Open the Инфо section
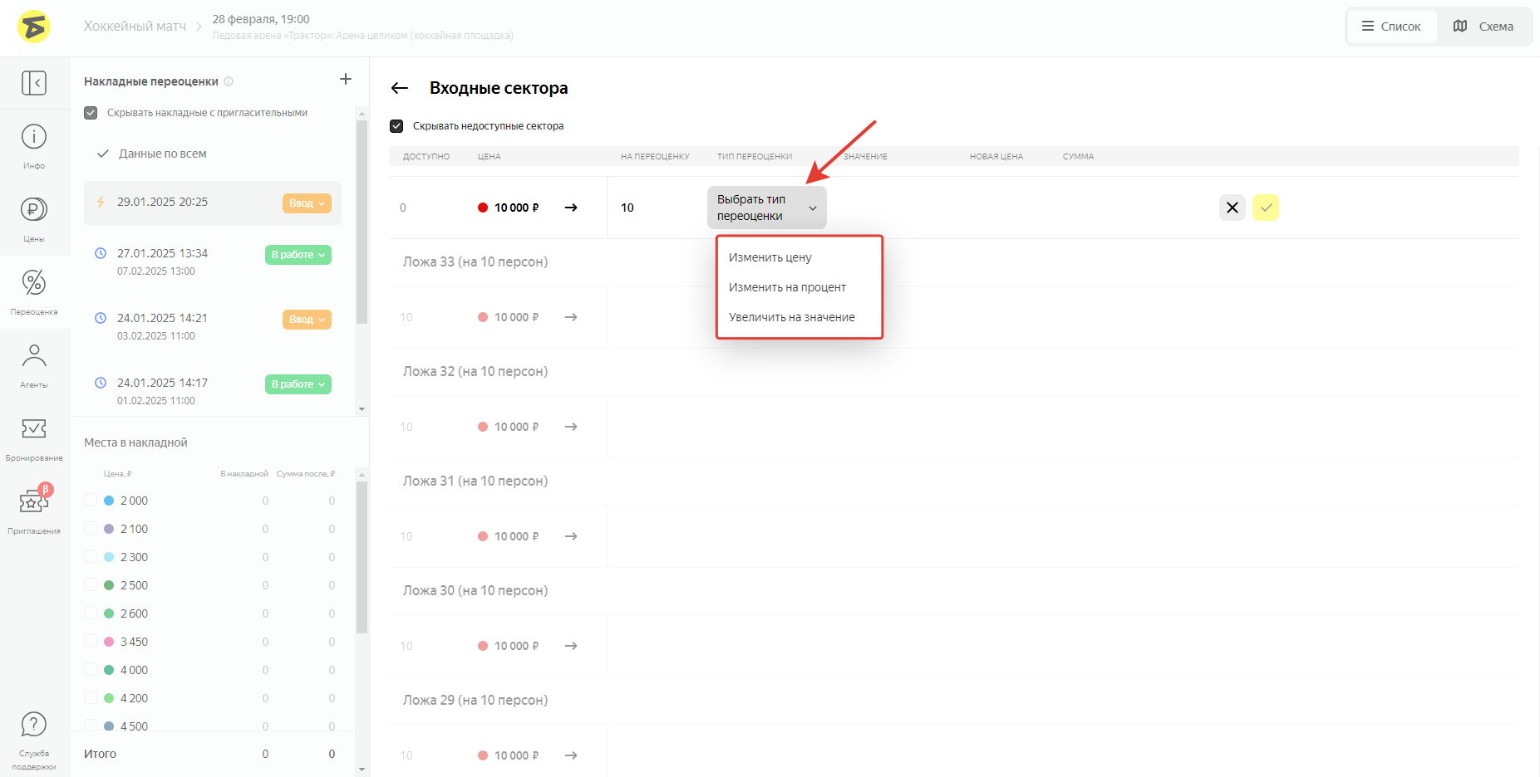 point(34,146)
